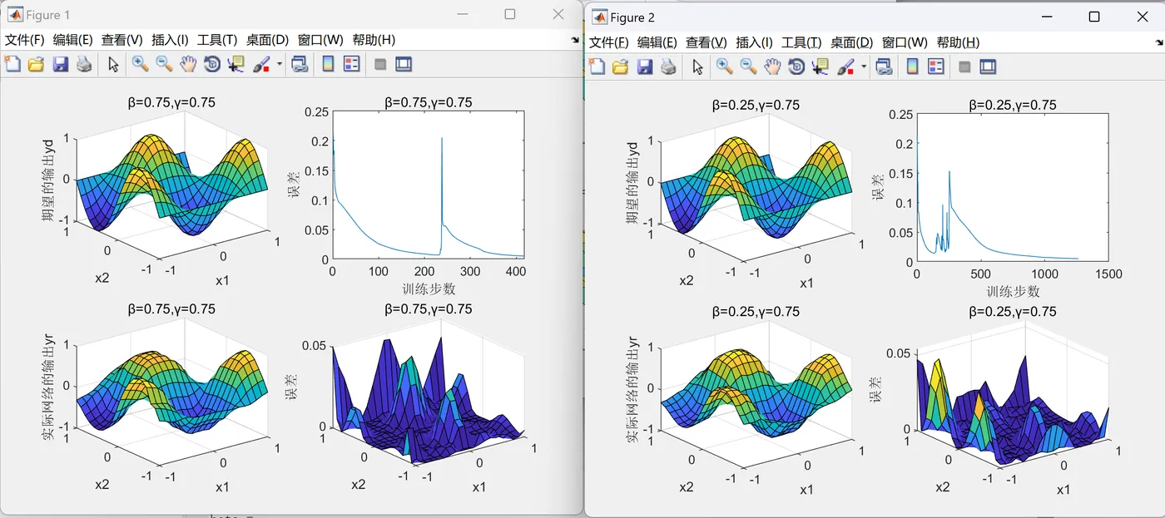Screen dimensions: 1165x518
Task: Activate Zoom In tool in Figure 1
Action: 140,64
